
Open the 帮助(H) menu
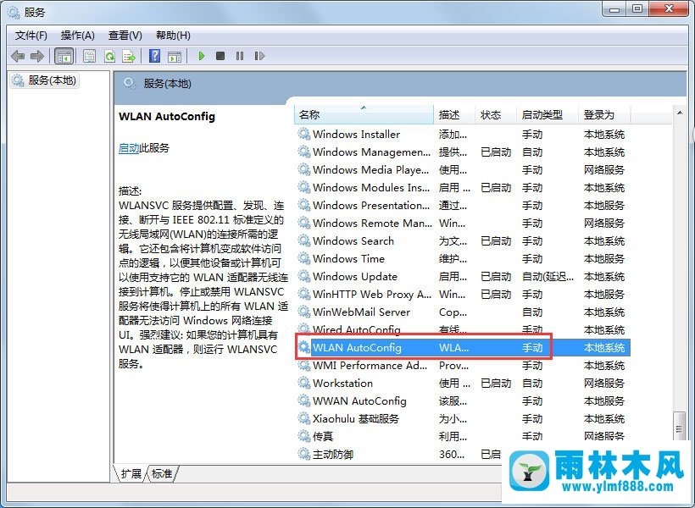point(173,36)
